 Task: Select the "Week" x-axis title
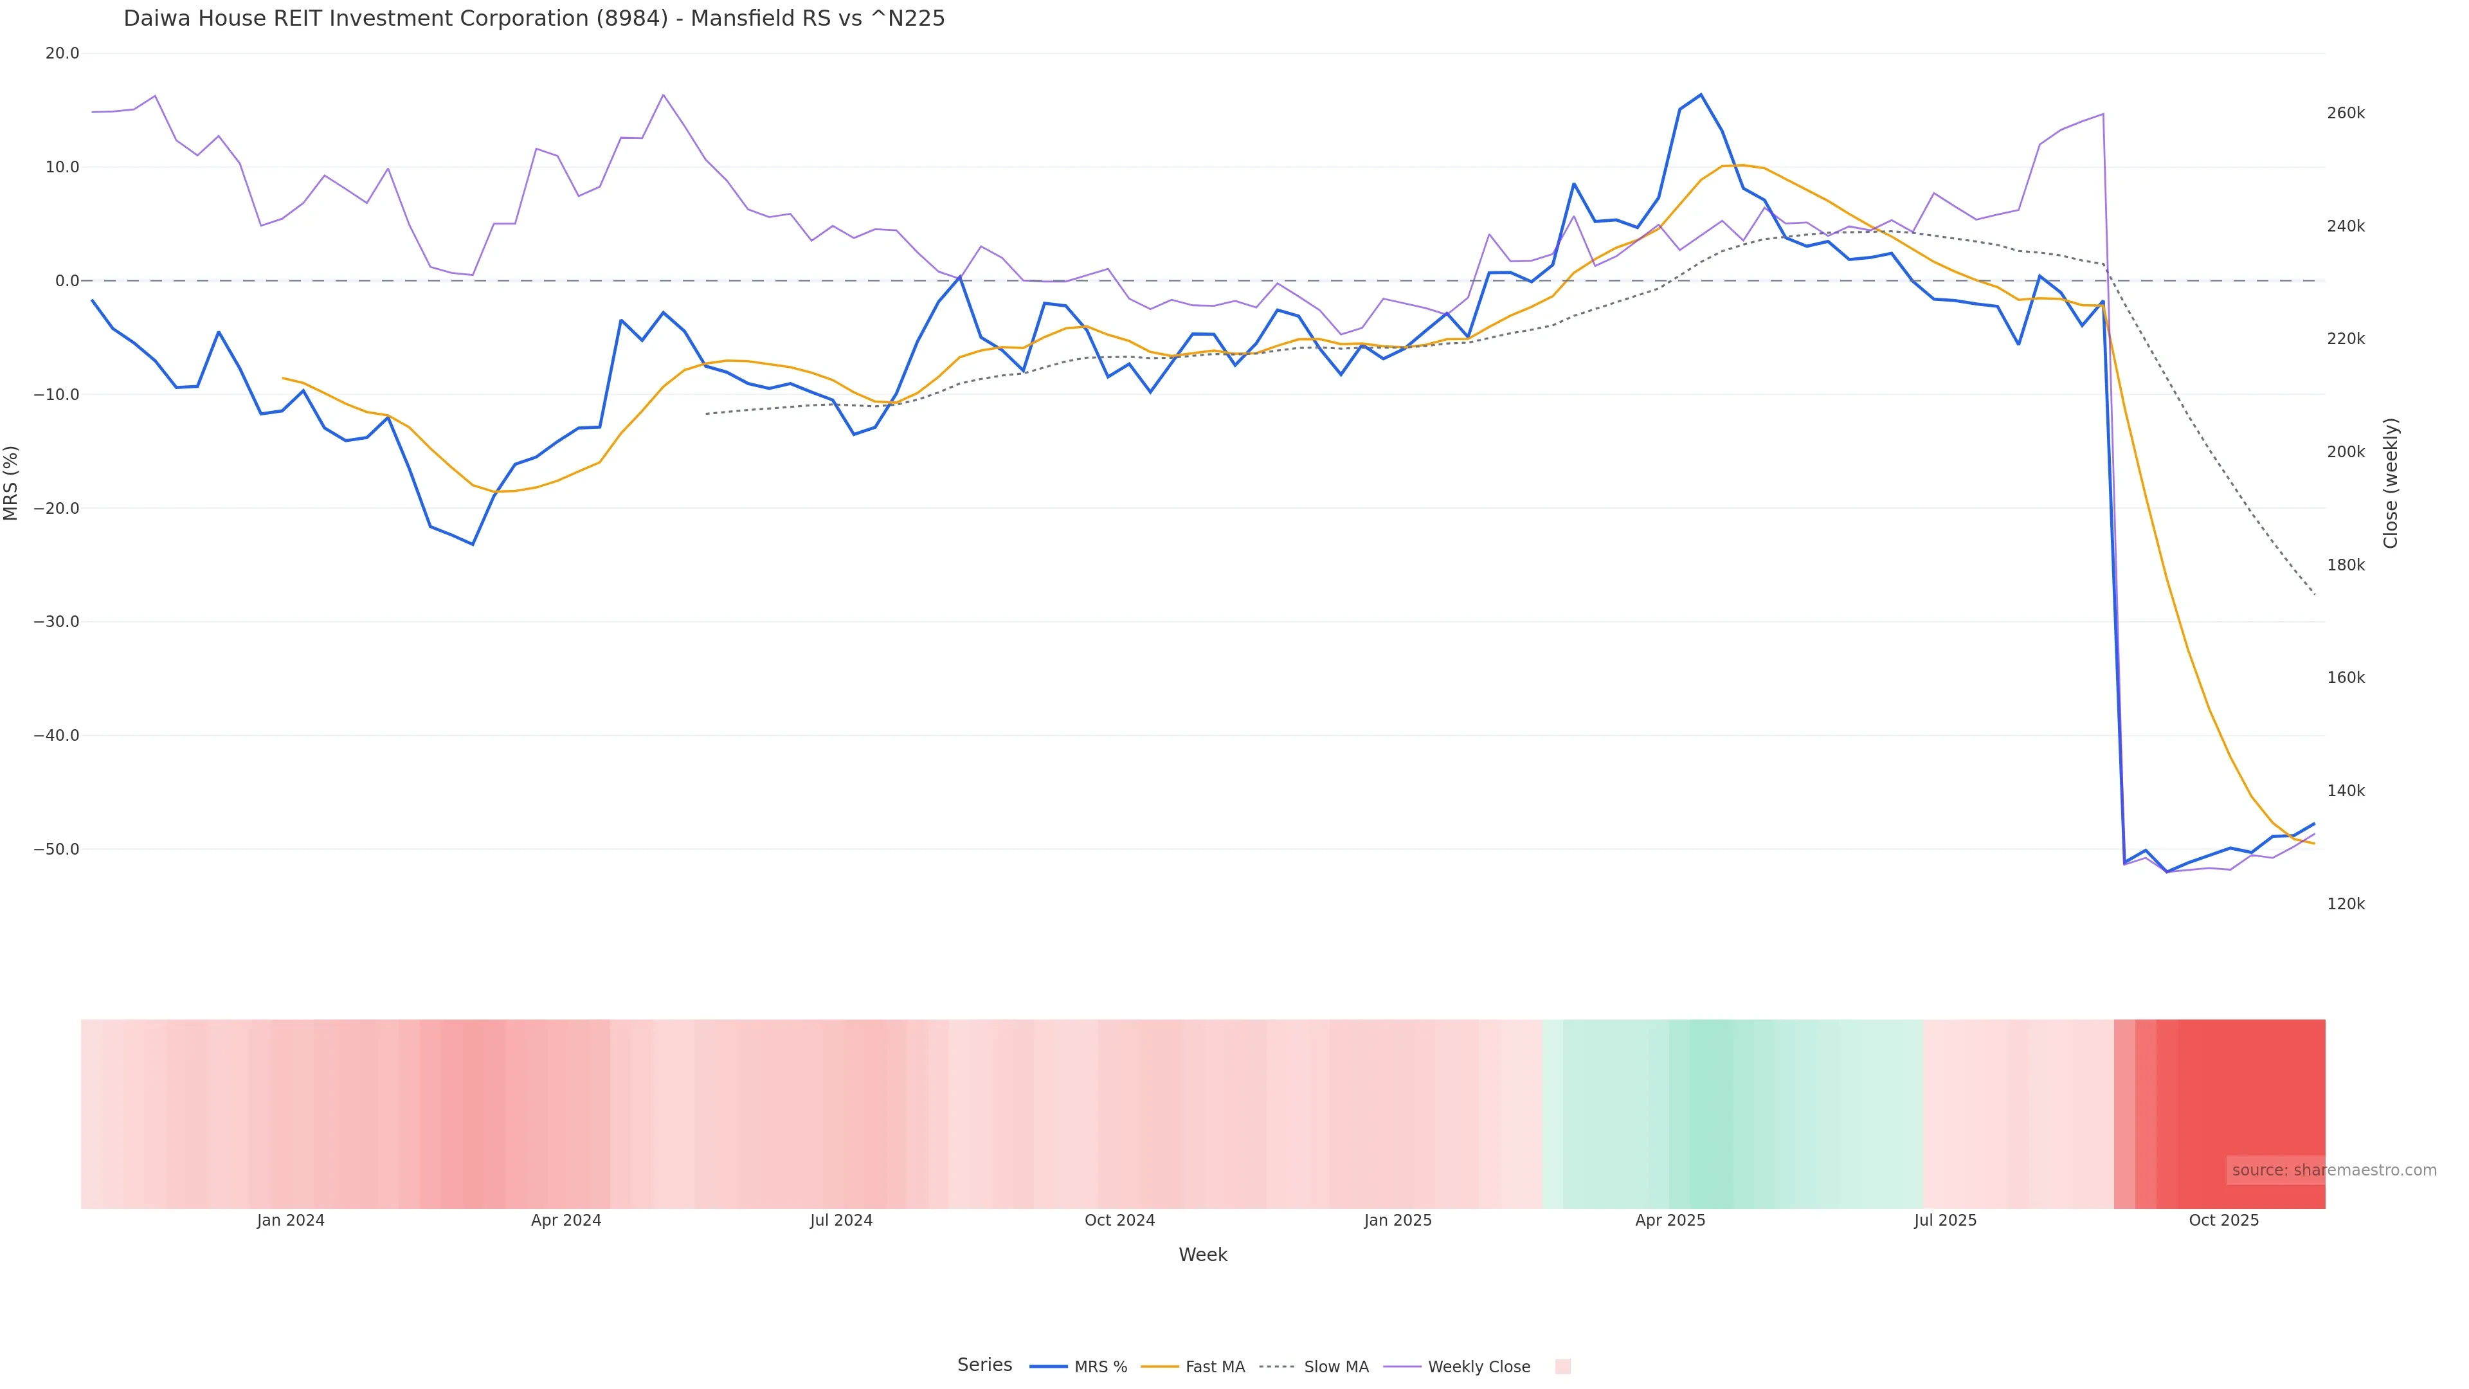[1202, 1255]
